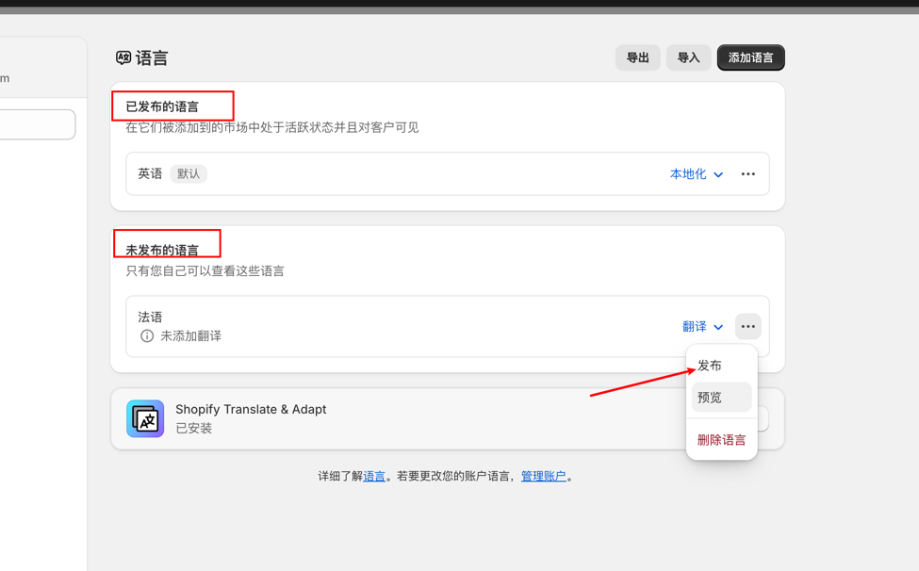
Task: Click the 导出 button
Action: click(638, 57)
